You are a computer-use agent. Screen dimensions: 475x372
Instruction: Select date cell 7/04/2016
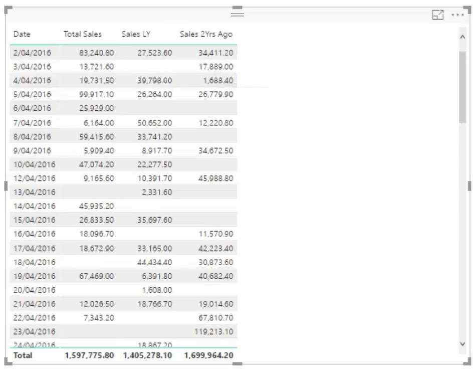[x=32, y=123]
